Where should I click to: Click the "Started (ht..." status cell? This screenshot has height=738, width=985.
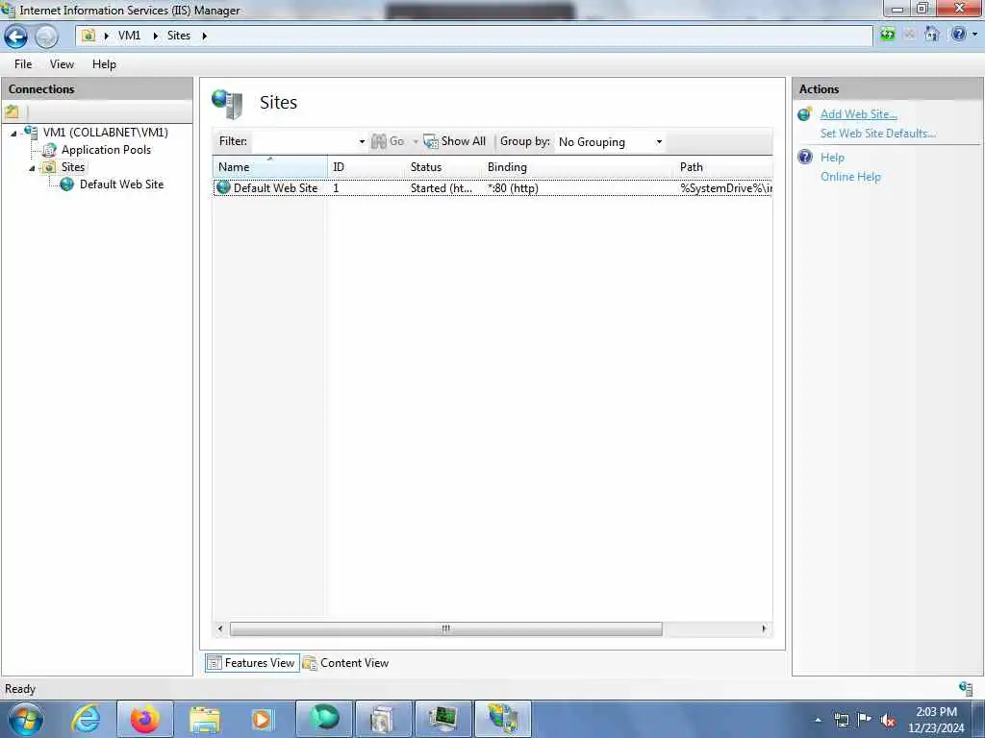coord(441,188)
